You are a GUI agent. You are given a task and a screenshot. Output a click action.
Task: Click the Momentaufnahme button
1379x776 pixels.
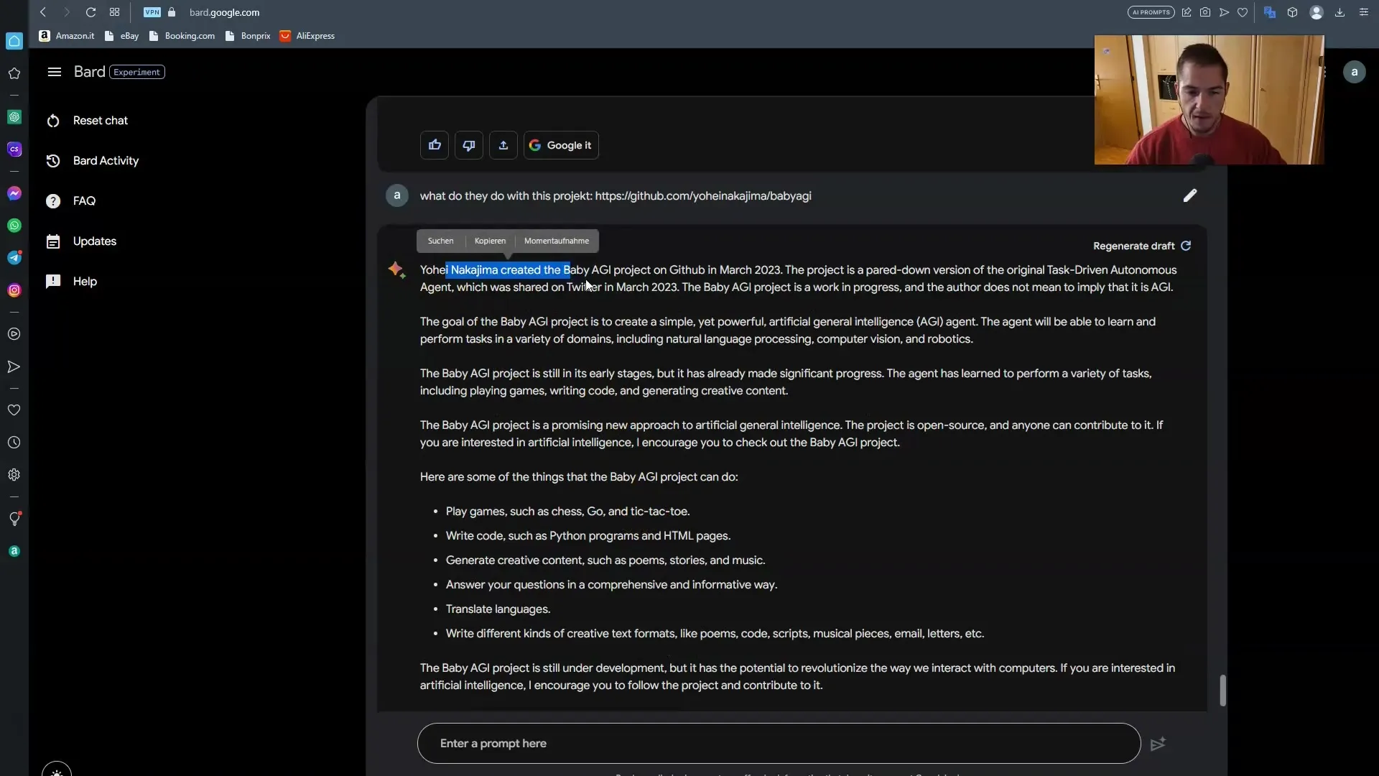tap(556, 240)
